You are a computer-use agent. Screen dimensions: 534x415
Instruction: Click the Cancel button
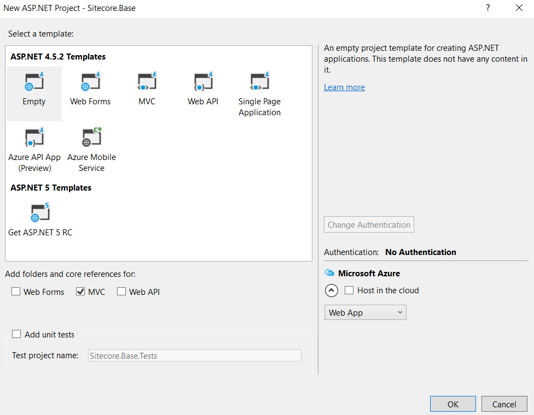coord(504,404)
